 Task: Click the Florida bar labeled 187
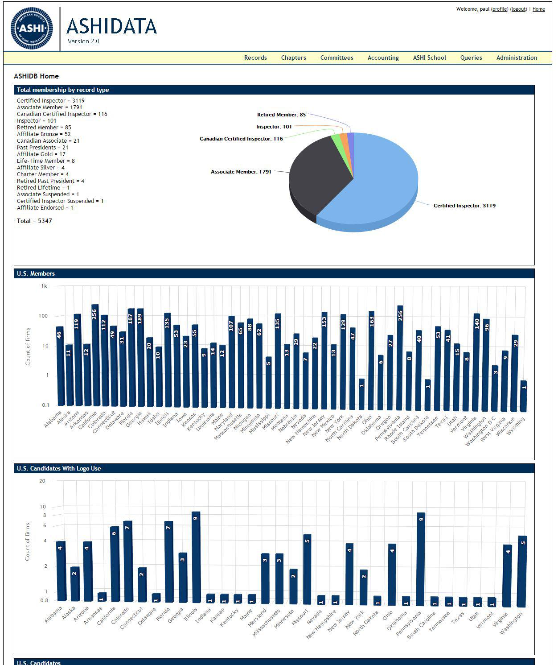click(131, 357)
